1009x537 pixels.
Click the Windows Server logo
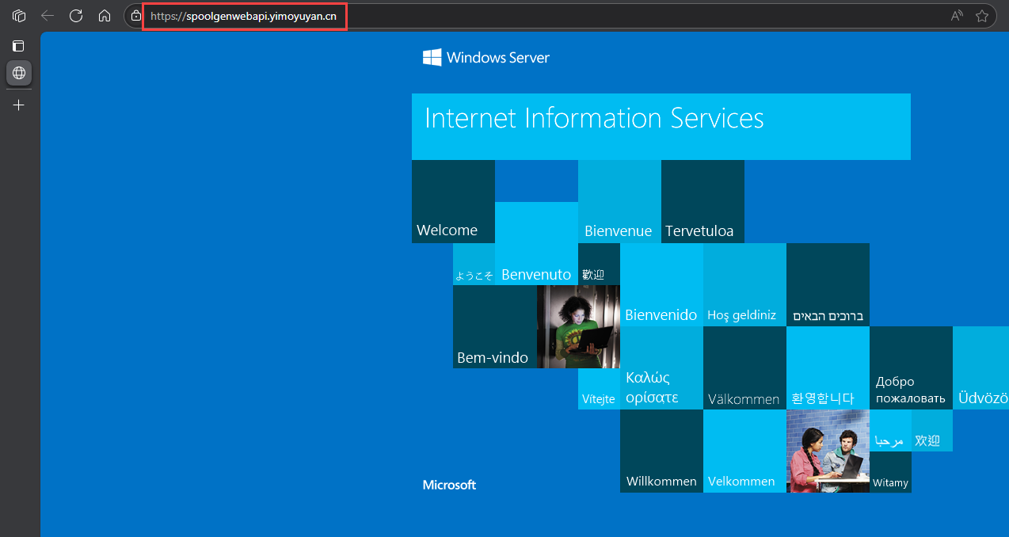485,57
